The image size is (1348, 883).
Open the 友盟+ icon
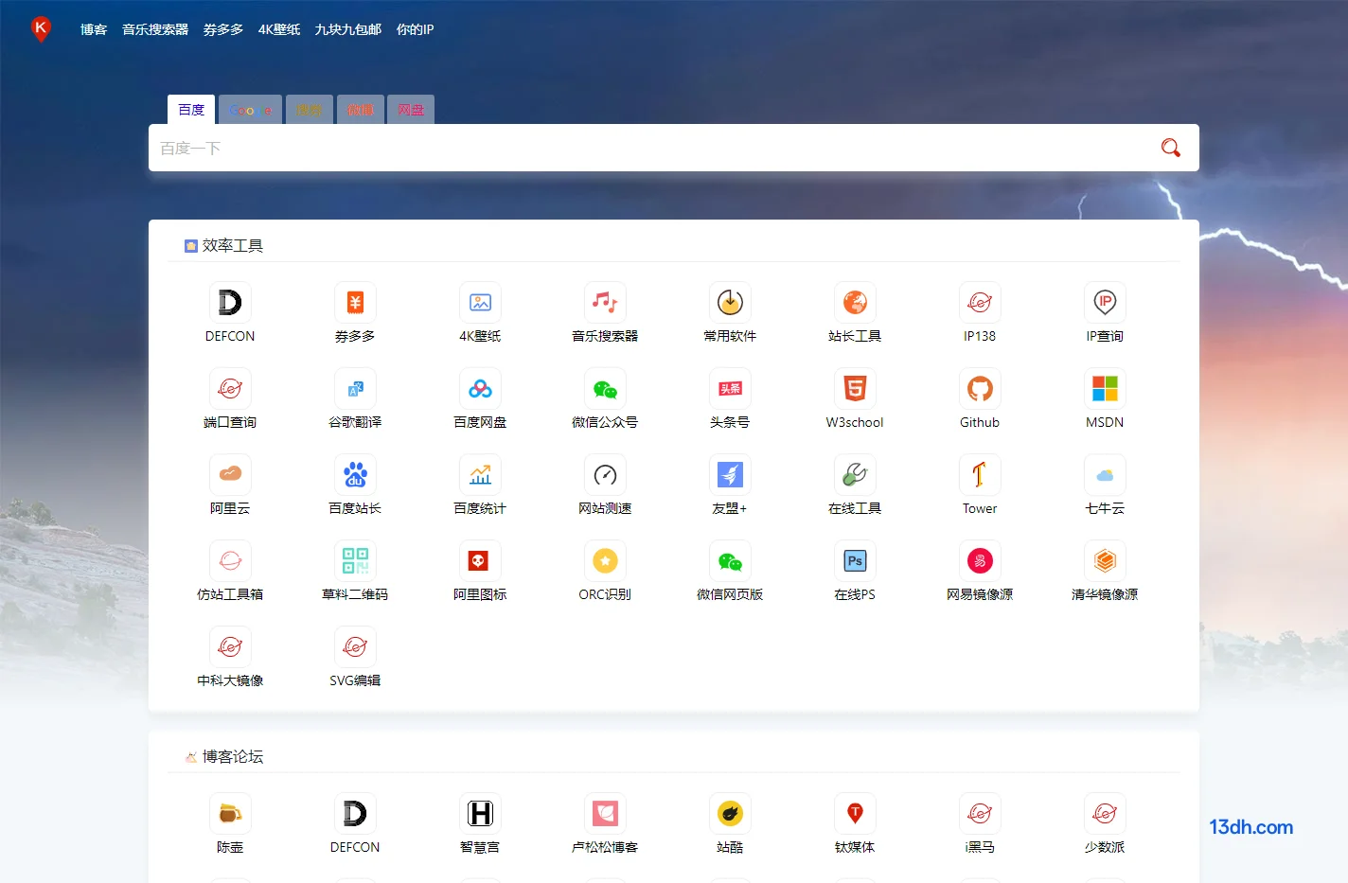click(730, 475)
